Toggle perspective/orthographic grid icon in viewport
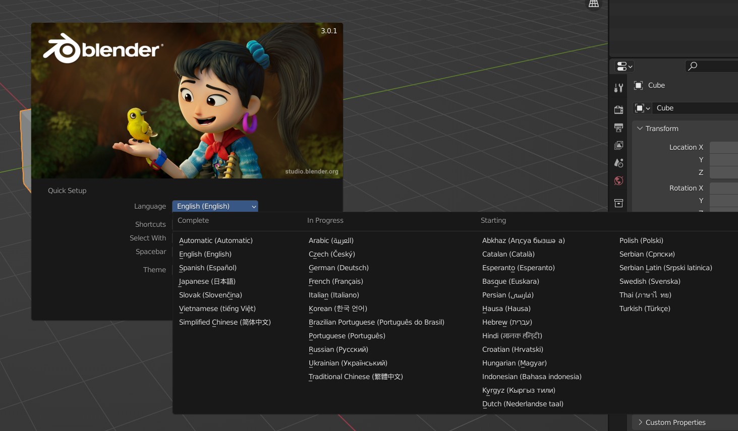This screenshot has height=431, width=738. coord(594,4)
